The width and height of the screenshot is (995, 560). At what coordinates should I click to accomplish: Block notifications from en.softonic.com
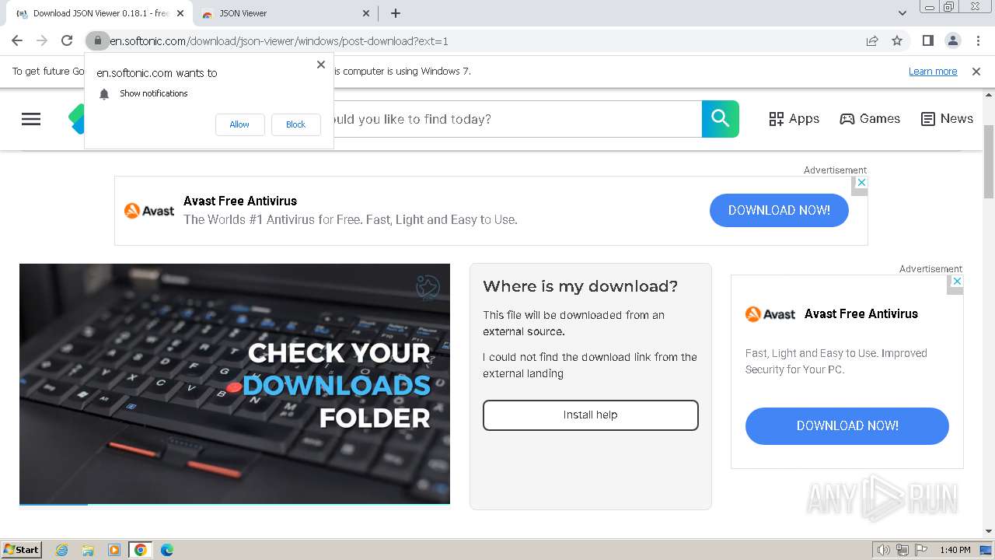pyautogui.click(x=295, y=124)
